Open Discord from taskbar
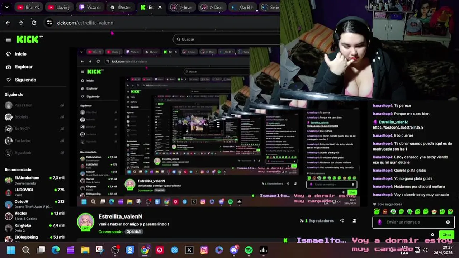This screenshot has height=258, width=459. coord(234,250)
